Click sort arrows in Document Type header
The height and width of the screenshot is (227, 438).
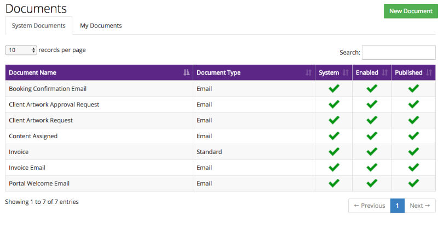[x=308, y=73]
